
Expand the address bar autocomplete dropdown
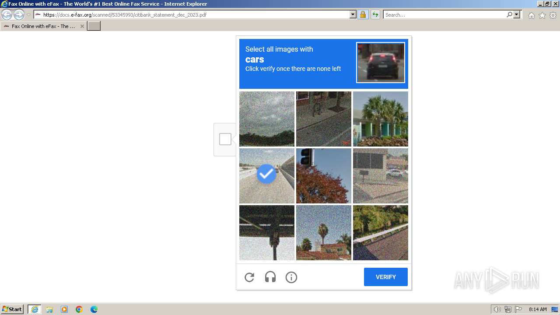353,15
